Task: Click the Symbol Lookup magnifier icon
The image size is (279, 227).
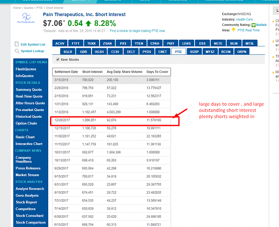Action: [17, 51]
